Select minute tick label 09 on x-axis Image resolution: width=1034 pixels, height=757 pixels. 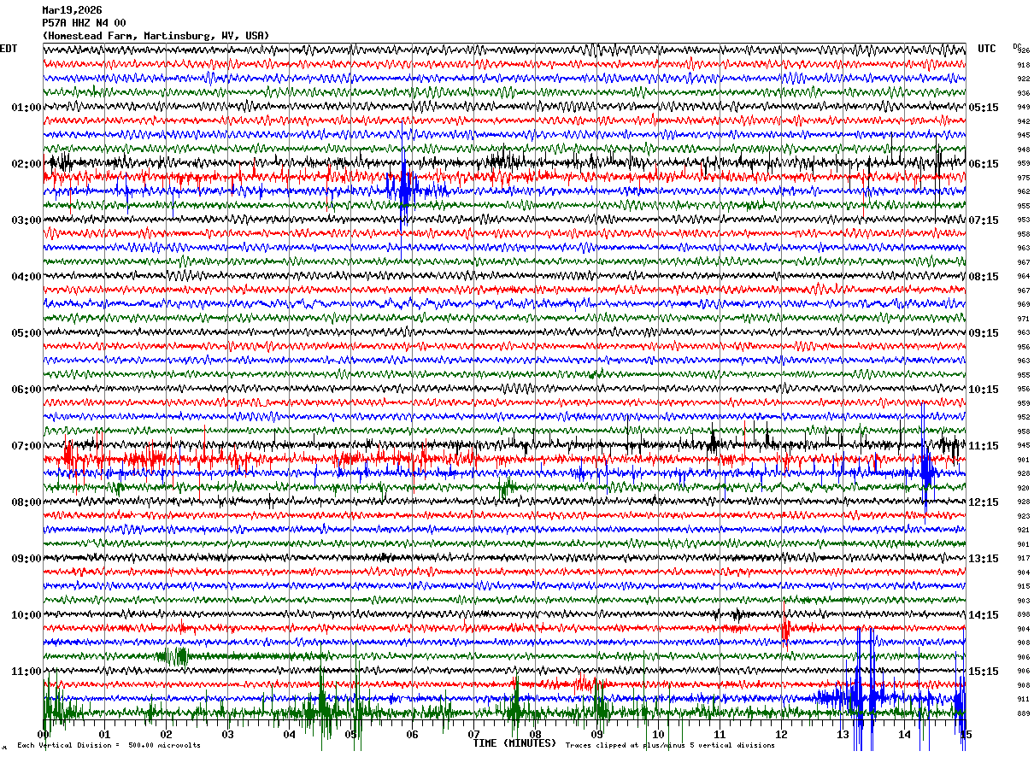(596, 735)
